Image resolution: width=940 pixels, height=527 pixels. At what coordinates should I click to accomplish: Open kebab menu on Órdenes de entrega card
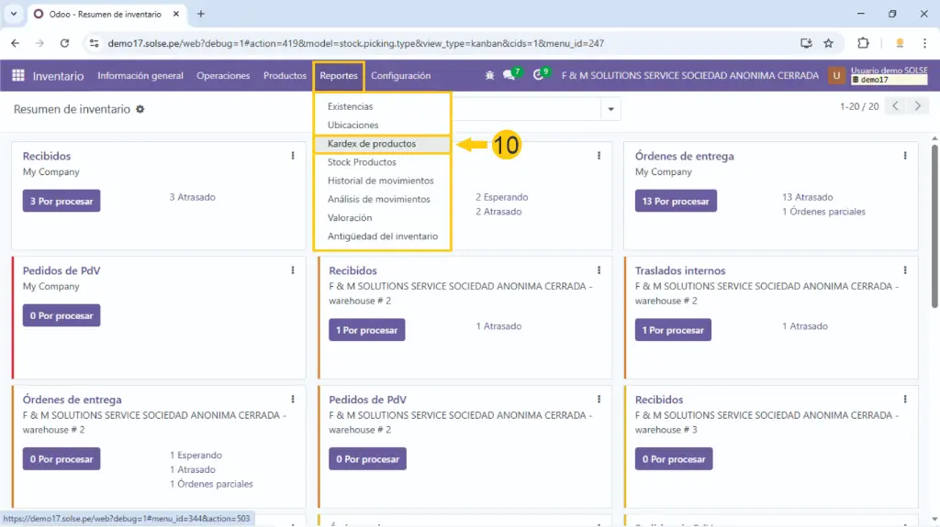[905, 156]
